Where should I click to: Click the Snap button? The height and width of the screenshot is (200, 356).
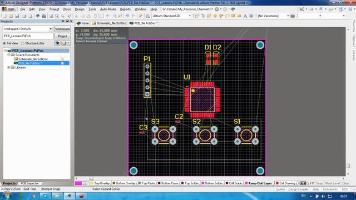click(x=319, y=183)
